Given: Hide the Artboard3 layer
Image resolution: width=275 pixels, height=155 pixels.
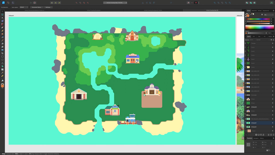Looking at the screenshot, I should (x=272, y=107).
